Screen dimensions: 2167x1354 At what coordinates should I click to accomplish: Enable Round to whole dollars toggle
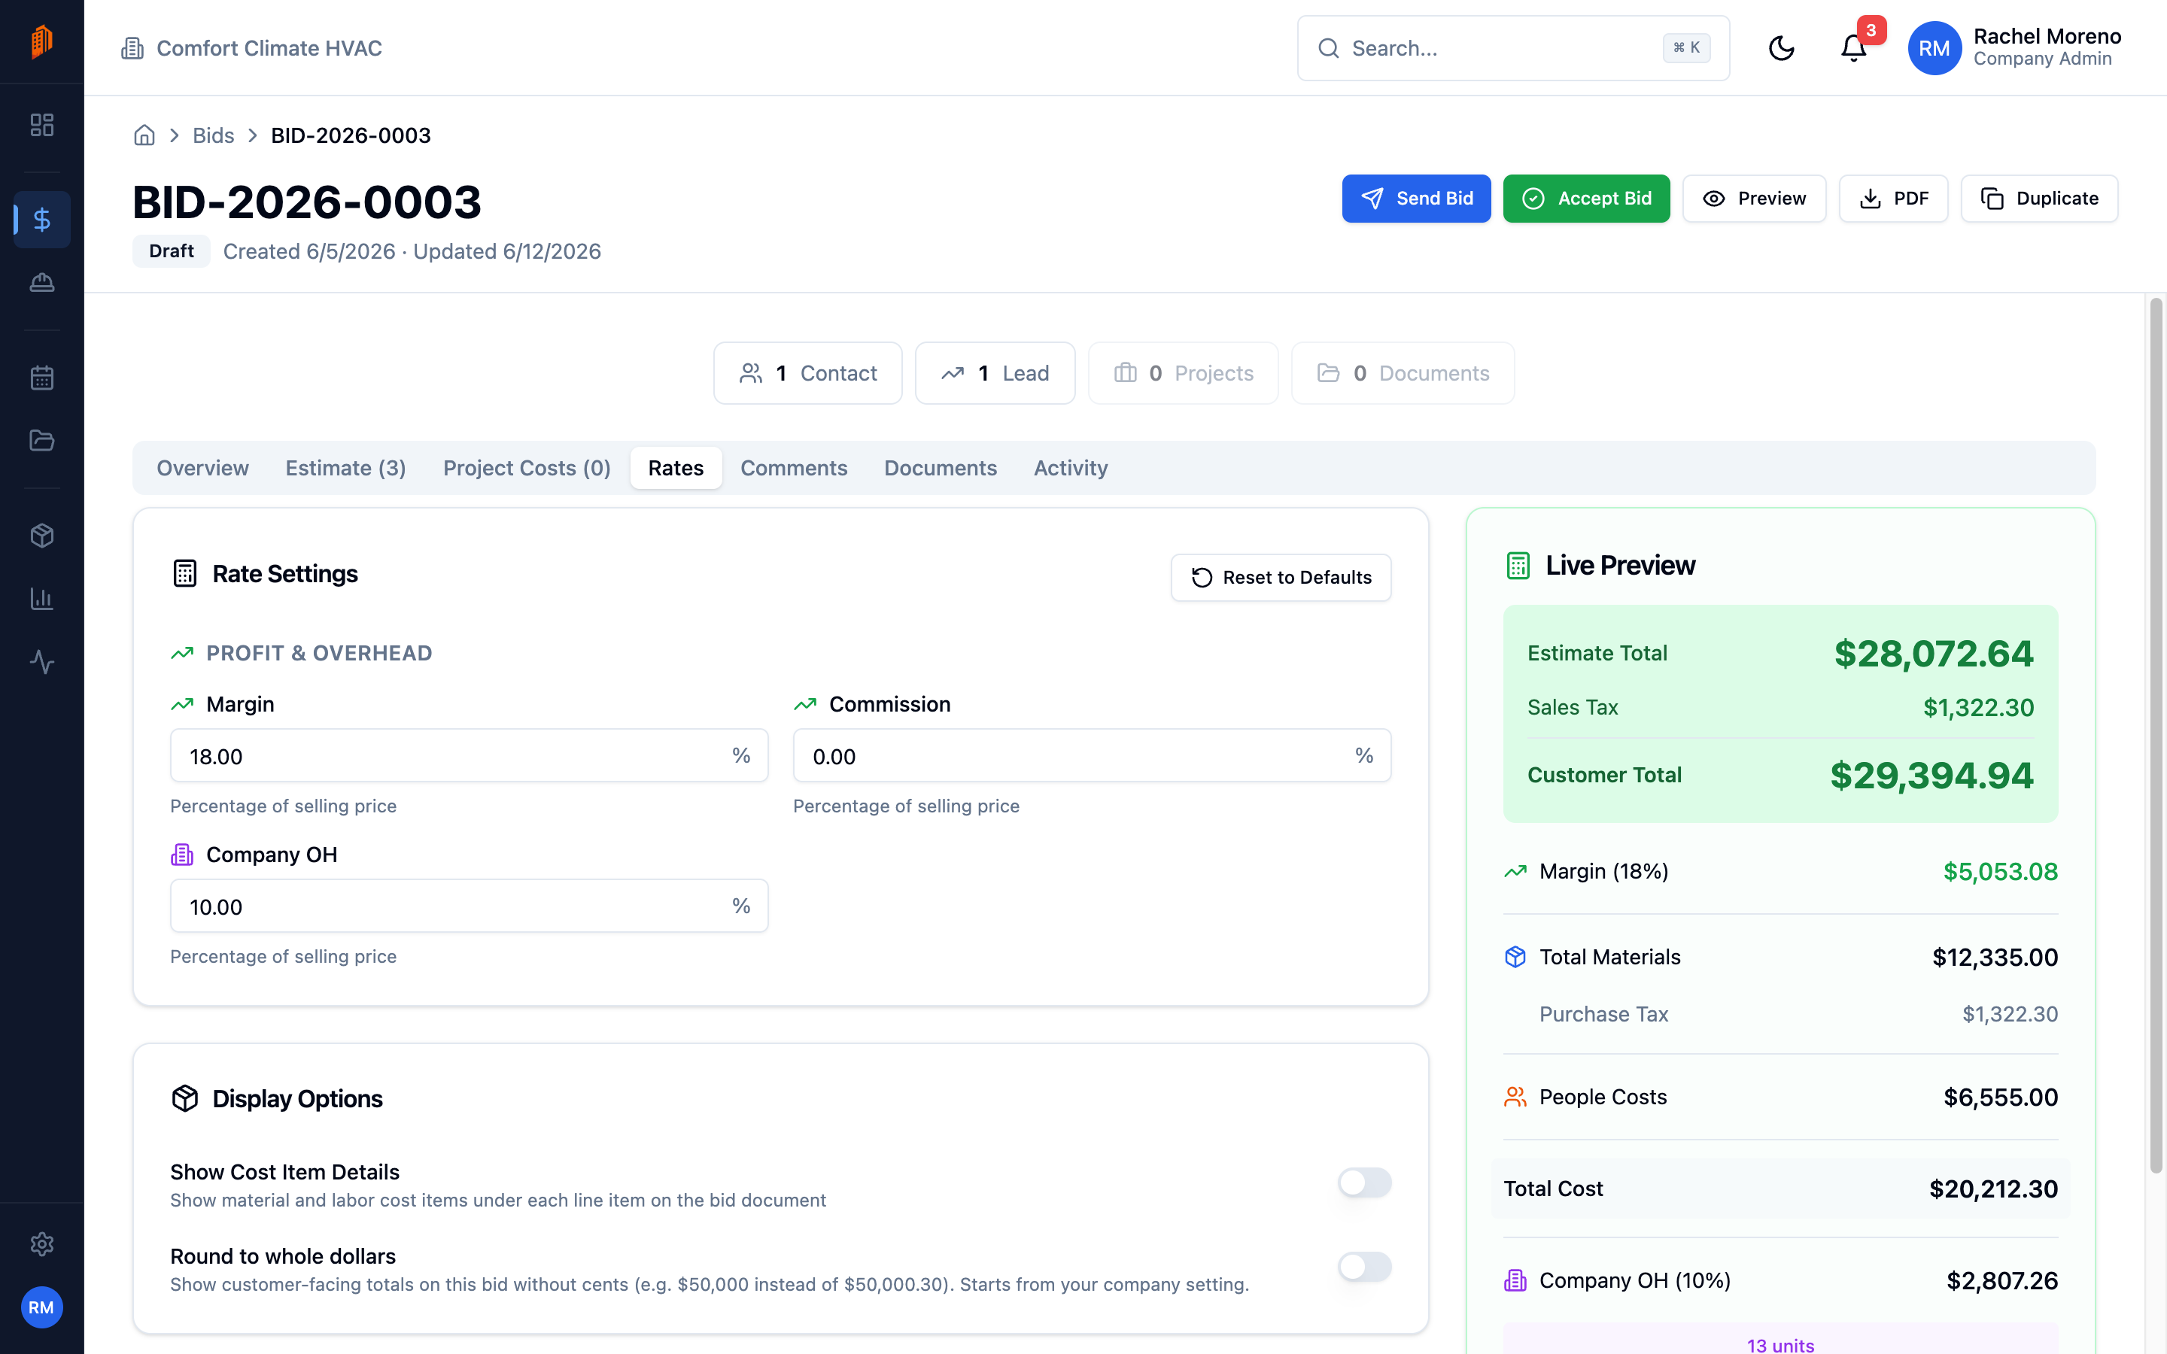(1365, 1266)
